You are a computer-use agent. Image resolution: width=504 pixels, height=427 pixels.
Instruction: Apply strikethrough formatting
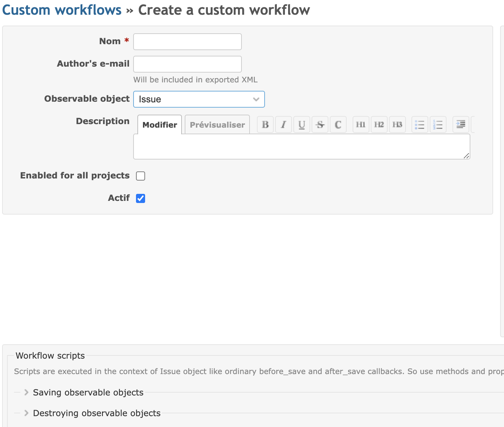tap(320, 124)
